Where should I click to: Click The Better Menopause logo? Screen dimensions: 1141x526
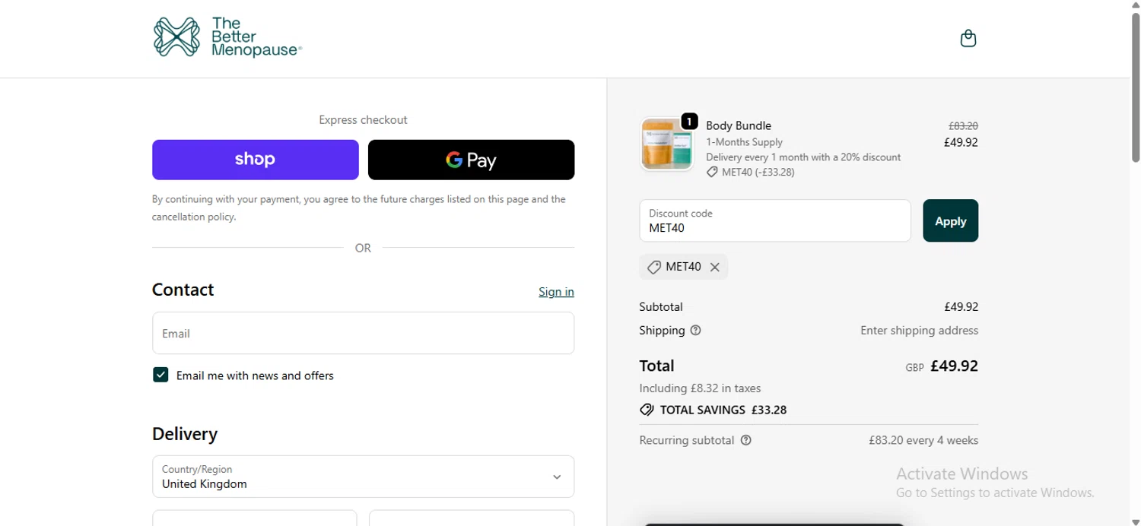[x=227, y=37]
